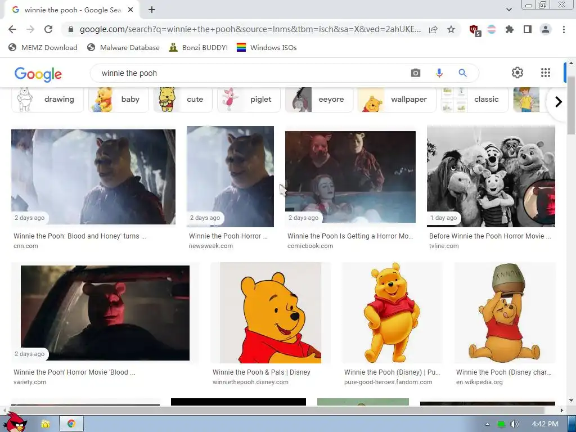The image size is (576, 432).
Task: Reload the current Google search page
Action: coord(48,29)
